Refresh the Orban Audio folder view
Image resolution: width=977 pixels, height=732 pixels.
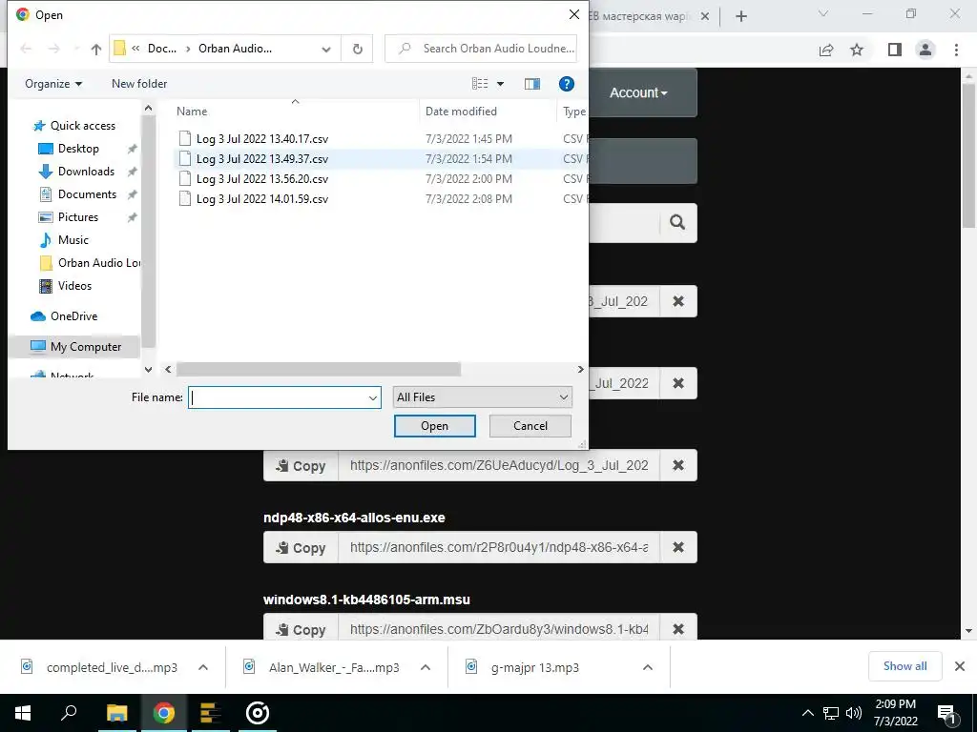click(x=357, y=50)
